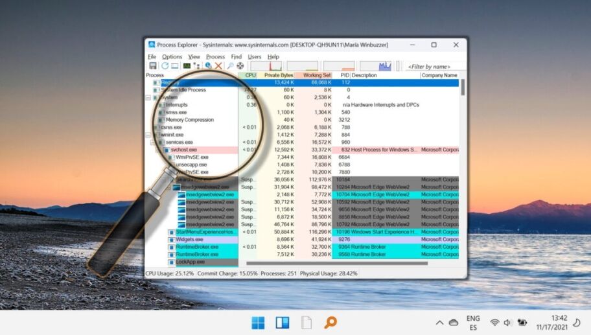Switch input language via ENG ES indicator
Screen dimensions: 591x335
[473, 323]
